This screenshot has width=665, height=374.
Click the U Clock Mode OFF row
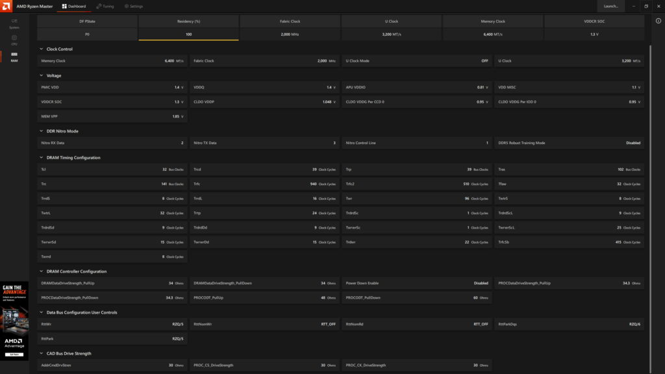coord(416,61)
